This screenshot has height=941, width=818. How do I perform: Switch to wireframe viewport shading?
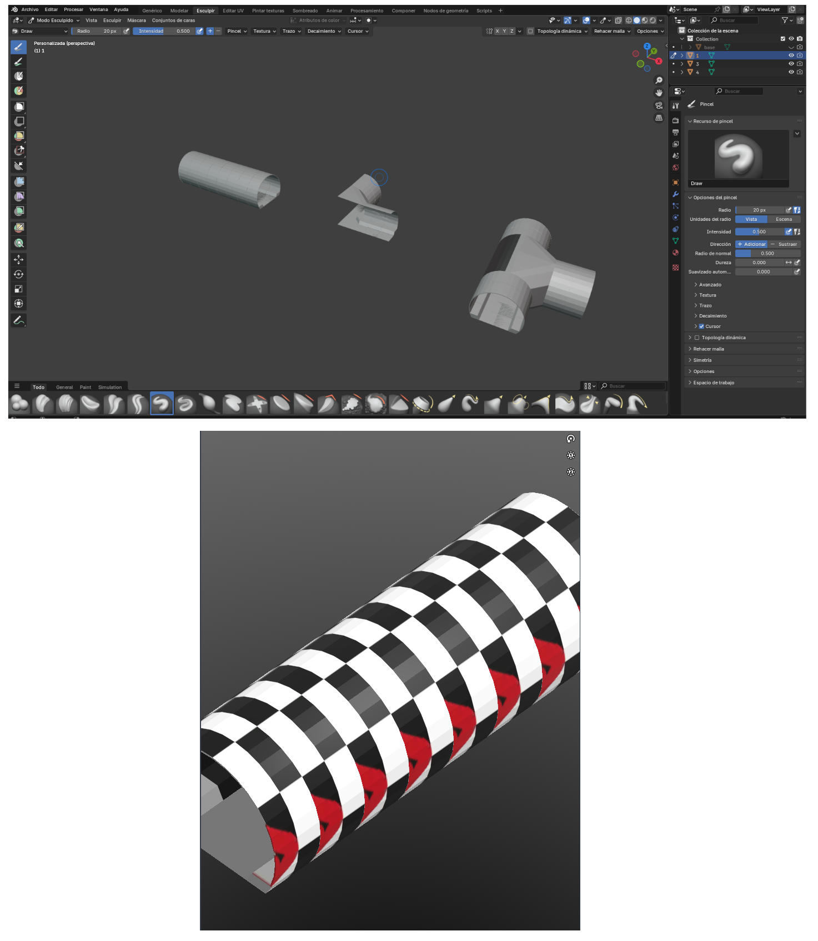pyautogui.click(x=629, y=21)
